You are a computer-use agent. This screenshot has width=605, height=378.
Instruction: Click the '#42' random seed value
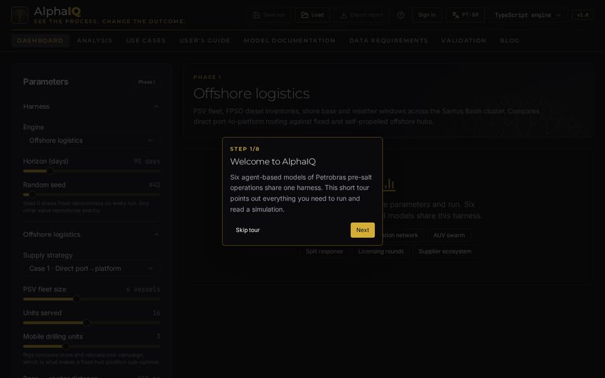tap(154, 185)
